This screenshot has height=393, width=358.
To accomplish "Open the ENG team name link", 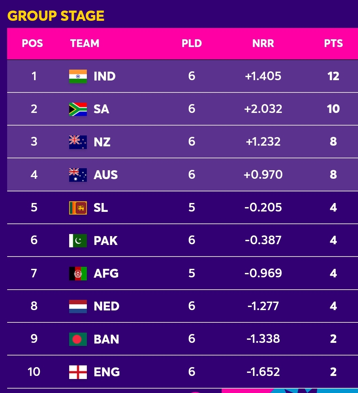I will 107,372.
